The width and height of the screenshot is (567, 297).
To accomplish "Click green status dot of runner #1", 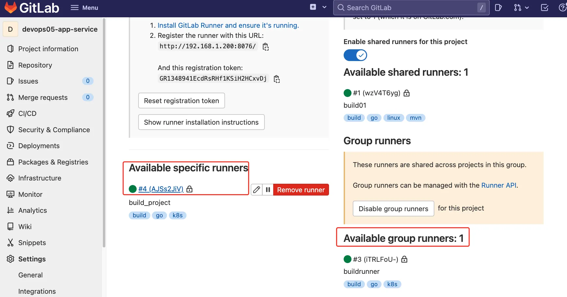I will [348, 93].
